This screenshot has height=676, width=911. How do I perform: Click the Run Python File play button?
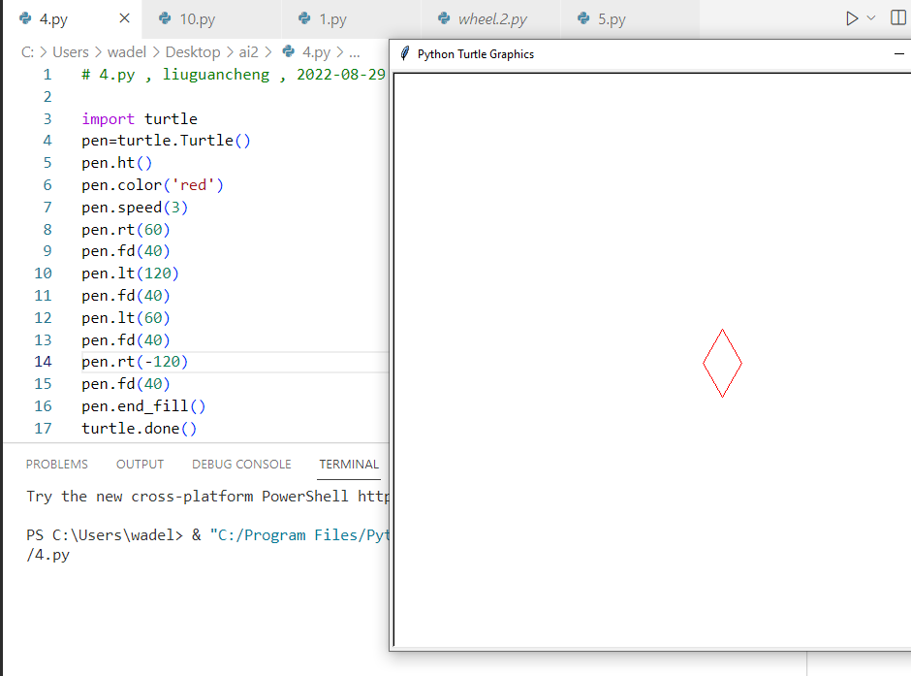(851, 18)
